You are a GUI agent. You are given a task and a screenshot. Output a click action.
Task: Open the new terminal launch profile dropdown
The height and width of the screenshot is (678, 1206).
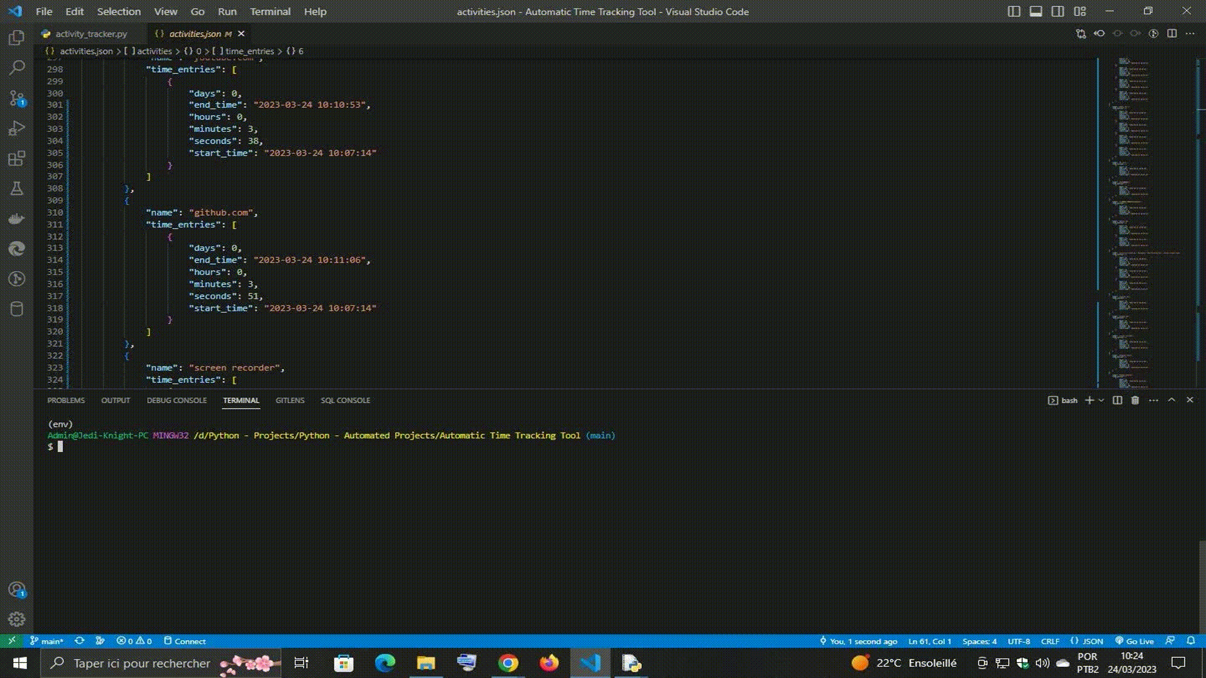1101,401
